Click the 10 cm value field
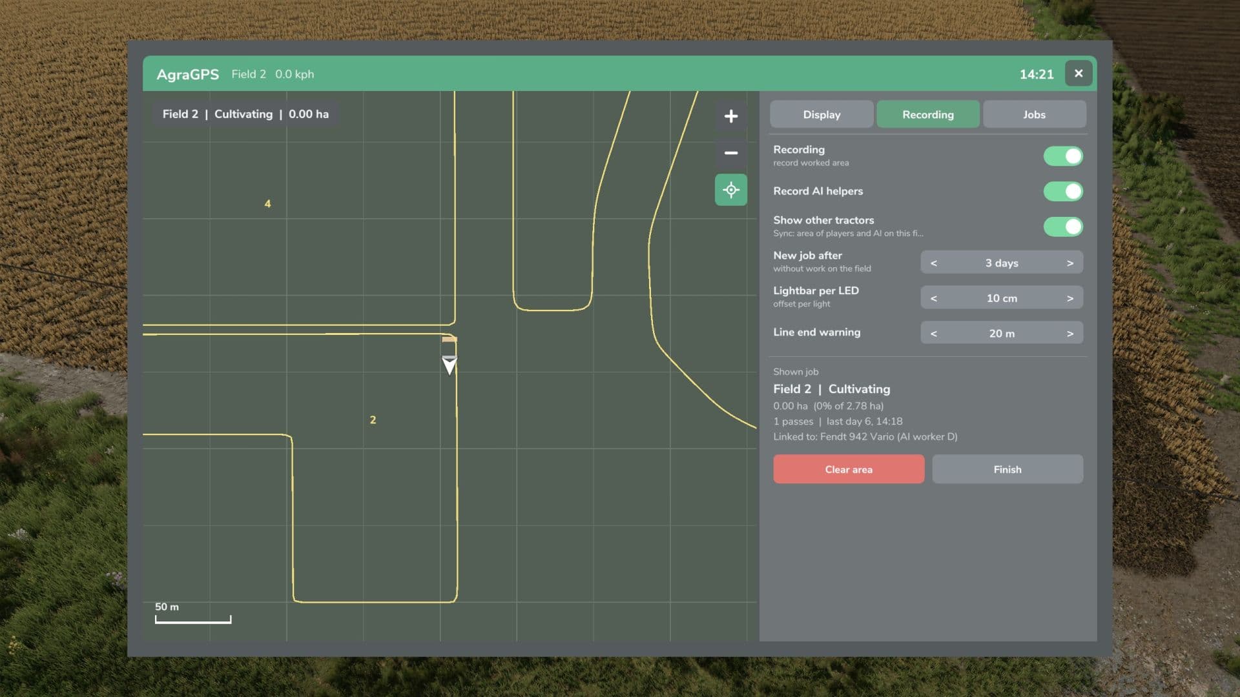 pos(1001,298)
